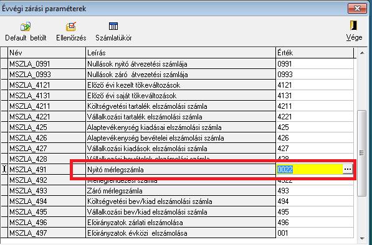Select the MSZLA_492 name cell
Viewport: 372px width, 245px height.
pyautogui.click(x=47, y=180)
